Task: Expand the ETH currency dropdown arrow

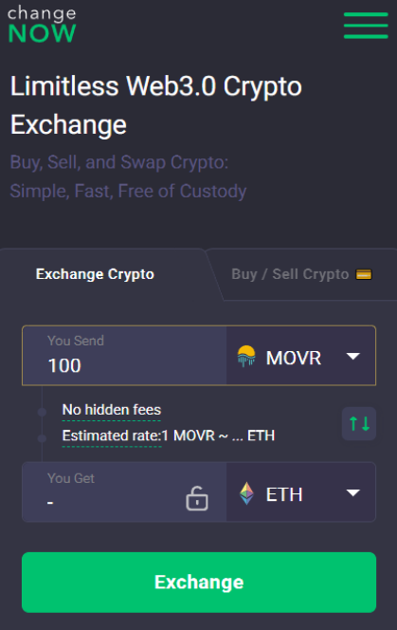Action: click(x=352, y=492)
